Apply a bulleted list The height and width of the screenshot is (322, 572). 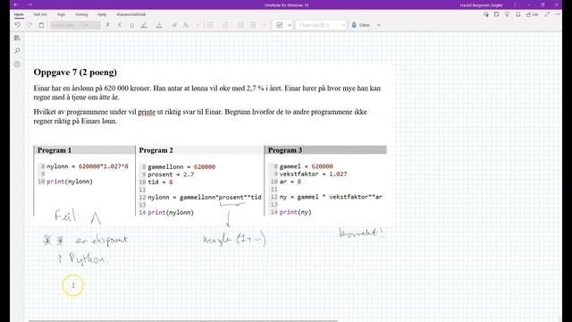[x=211, y=25]
